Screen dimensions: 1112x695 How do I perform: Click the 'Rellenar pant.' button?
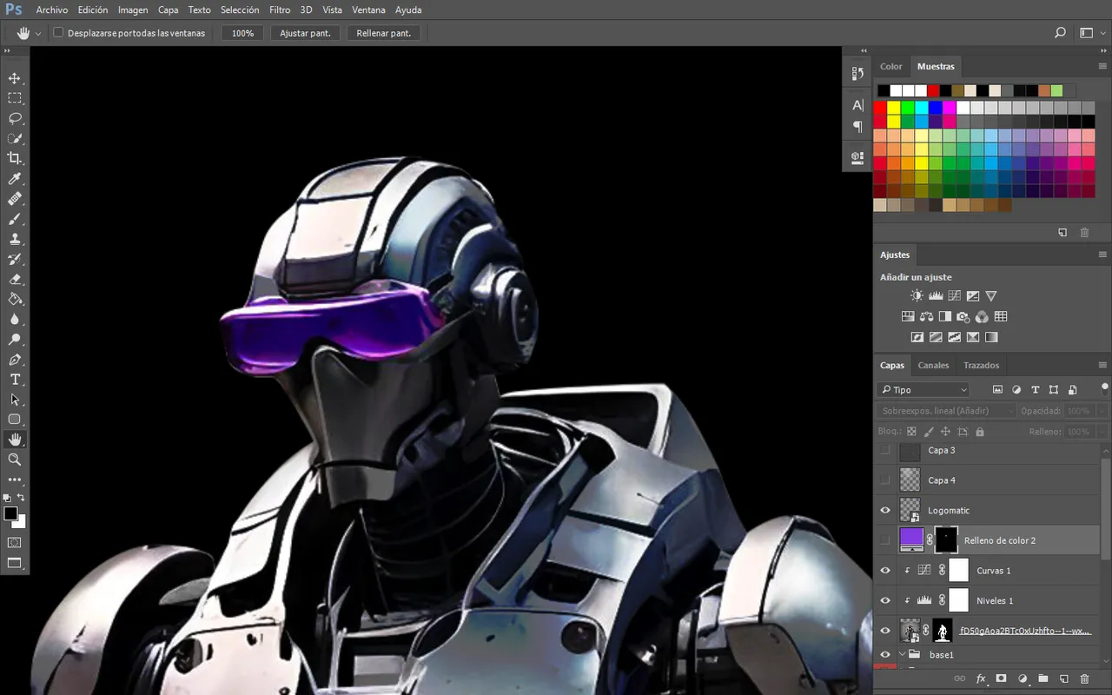[384, 33]
